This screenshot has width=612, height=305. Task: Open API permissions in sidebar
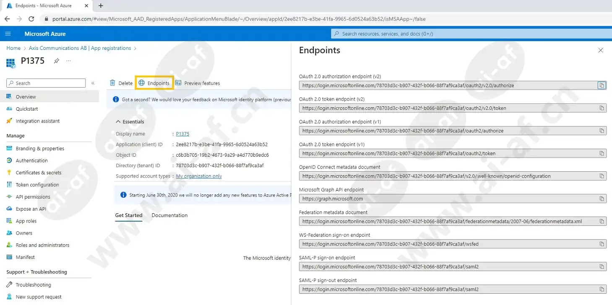[33, 197]
